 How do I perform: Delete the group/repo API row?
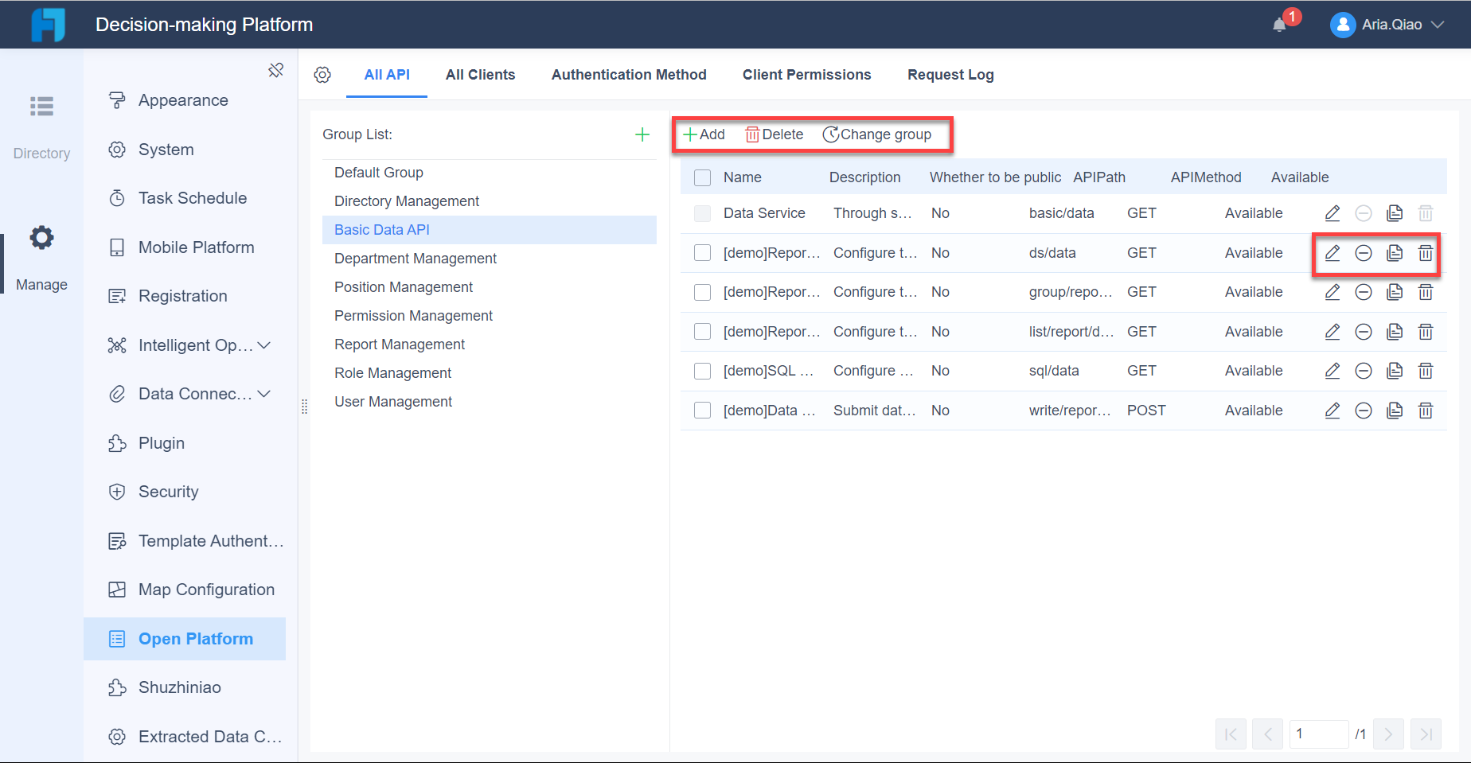[x=1426, y=292]
